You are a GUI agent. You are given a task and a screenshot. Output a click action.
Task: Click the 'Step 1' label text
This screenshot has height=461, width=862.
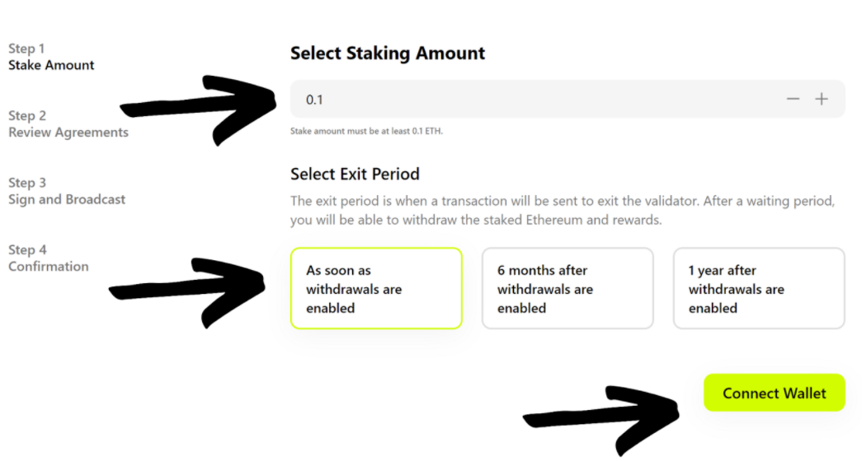(26, 49)
